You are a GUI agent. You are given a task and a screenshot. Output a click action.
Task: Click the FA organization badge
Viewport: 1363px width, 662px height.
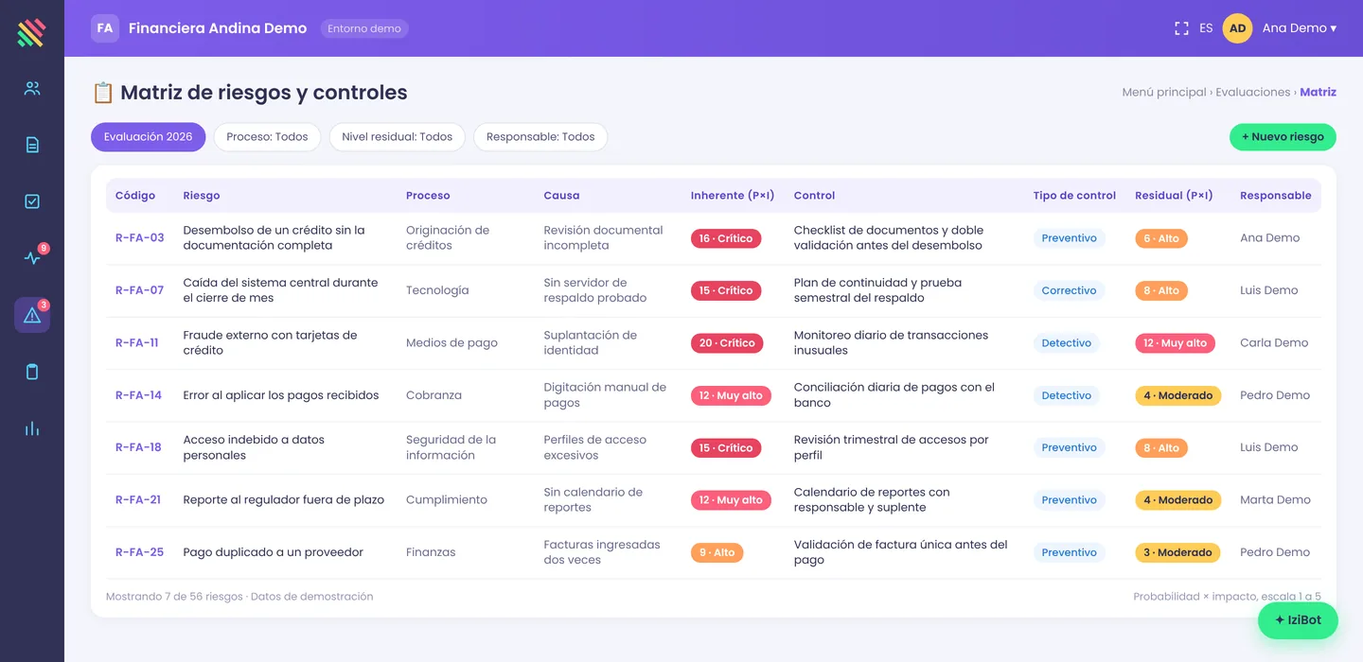pyautogui.click(x=105, y=28)
